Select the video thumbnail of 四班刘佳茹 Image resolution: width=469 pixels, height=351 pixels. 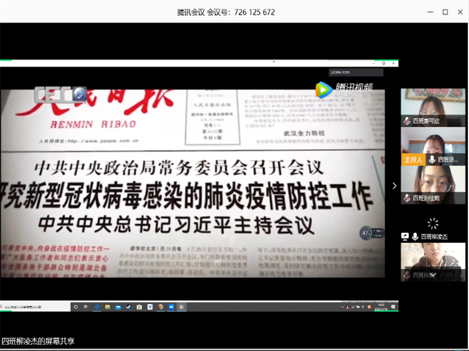[433, 185]
